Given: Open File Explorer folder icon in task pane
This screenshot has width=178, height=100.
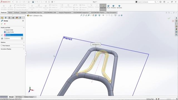Looking at the screenshot, I should pyautogui.click(x=176, y=24).
